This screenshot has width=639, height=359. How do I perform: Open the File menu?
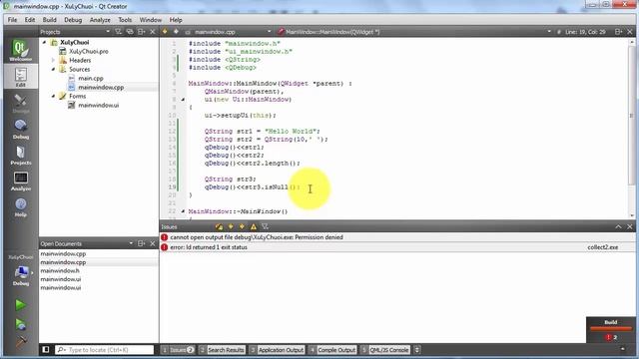pos(12,20)
